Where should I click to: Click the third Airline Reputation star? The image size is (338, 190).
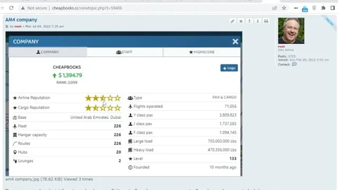pyautogui.click(x=103, y=98)
